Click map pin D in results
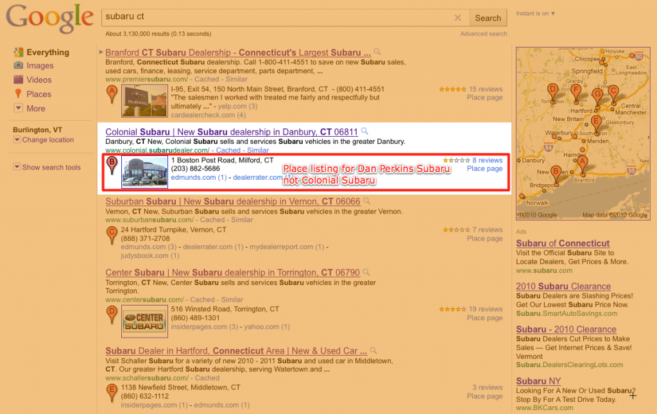 112,315
